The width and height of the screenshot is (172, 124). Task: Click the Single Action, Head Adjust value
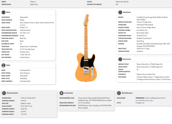[29, 47]
